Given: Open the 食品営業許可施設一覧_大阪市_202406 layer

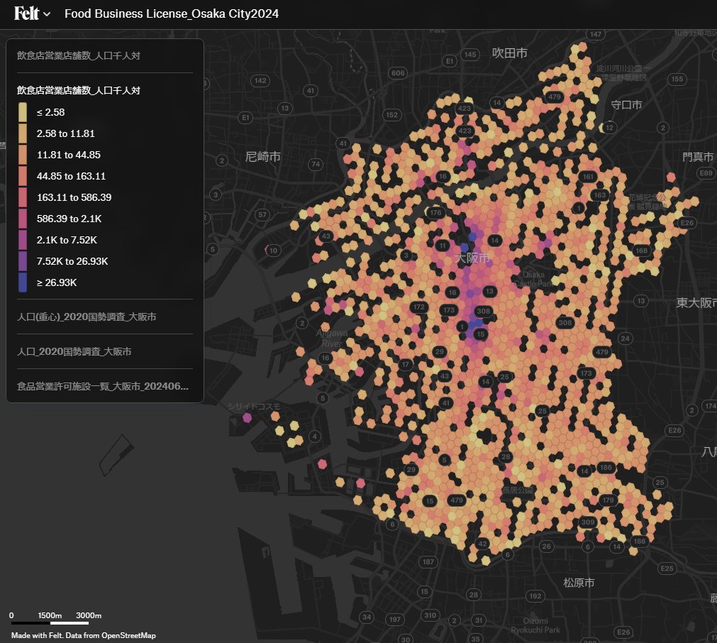Looking at the screenshot, I should click(103, 386).
